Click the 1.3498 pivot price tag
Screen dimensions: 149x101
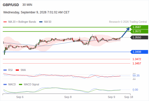[139, 52]
